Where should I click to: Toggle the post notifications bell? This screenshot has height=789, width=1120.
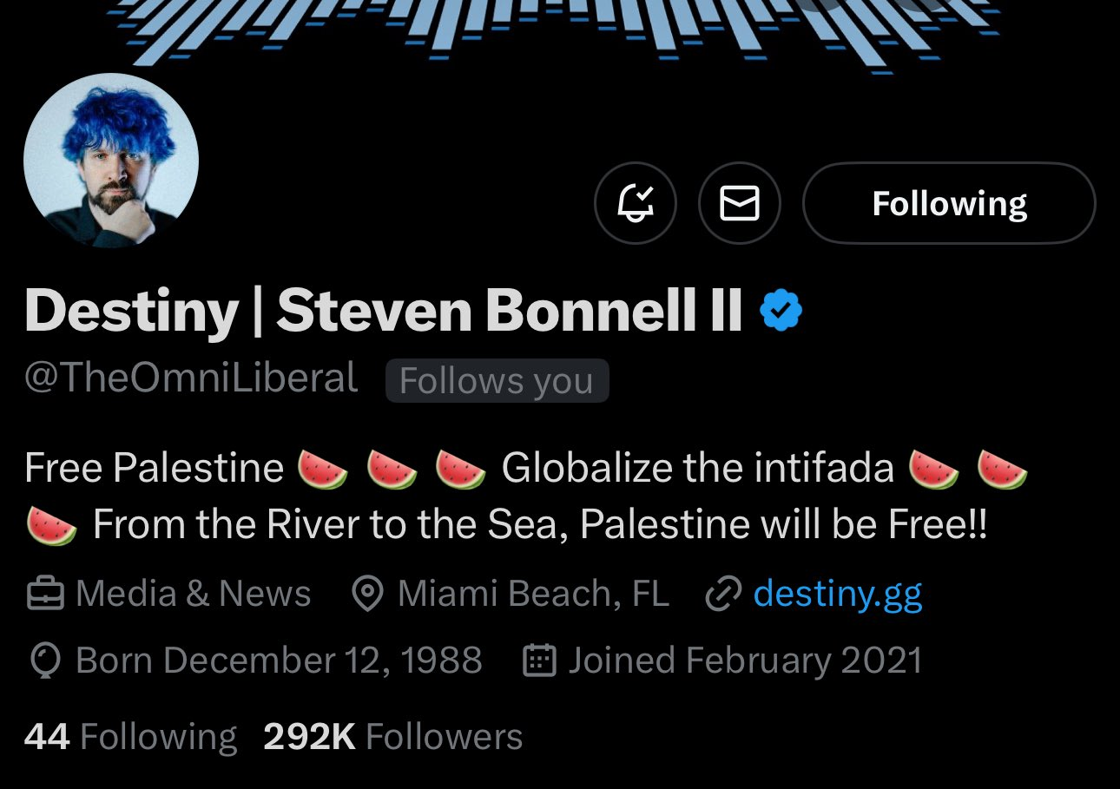pos(635,204)
